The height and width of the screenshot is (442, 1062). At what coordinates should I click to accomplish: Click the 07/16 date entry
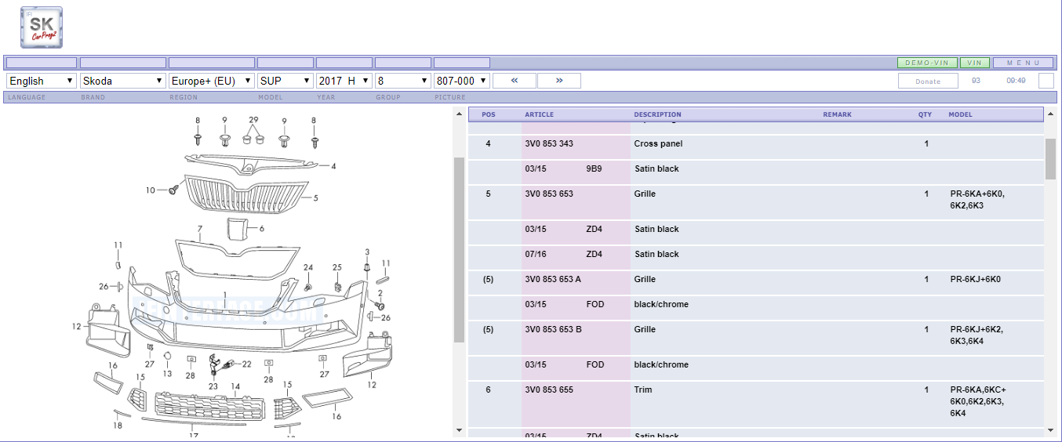[x=536, y=255]
